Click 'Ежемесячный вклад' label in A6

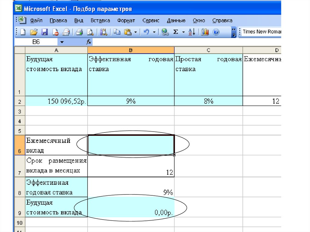pos(56,145)
